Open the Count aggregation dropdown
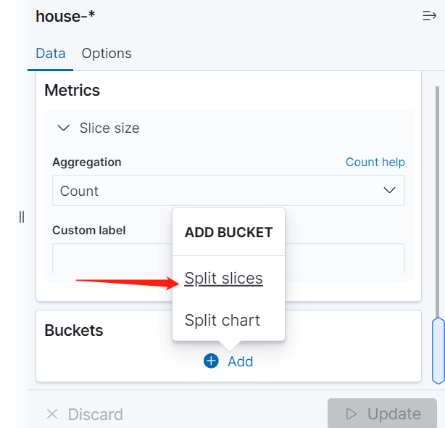The width and height of the screenshot is (445, 428). [x=228, y=190]
